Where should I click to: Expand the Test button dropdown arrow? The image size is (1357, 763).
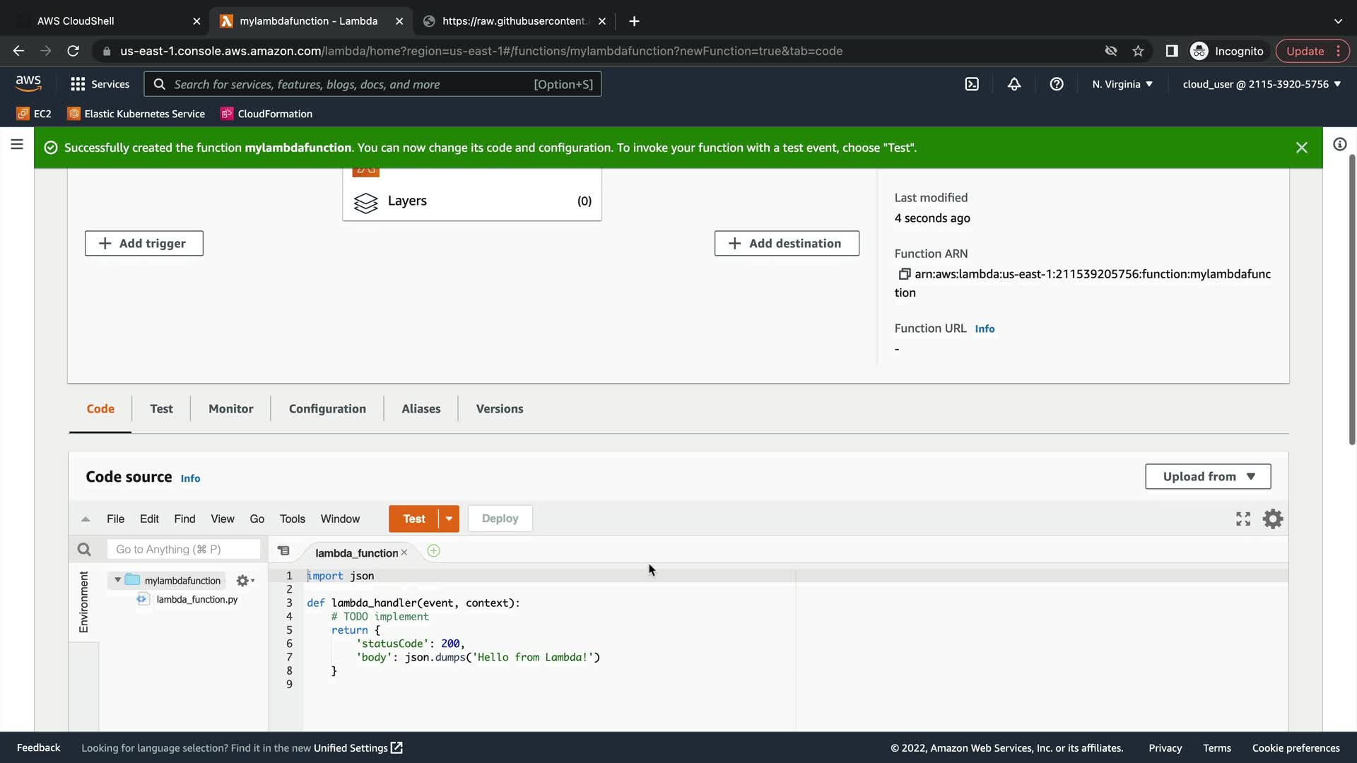click(x=449, y=519)
